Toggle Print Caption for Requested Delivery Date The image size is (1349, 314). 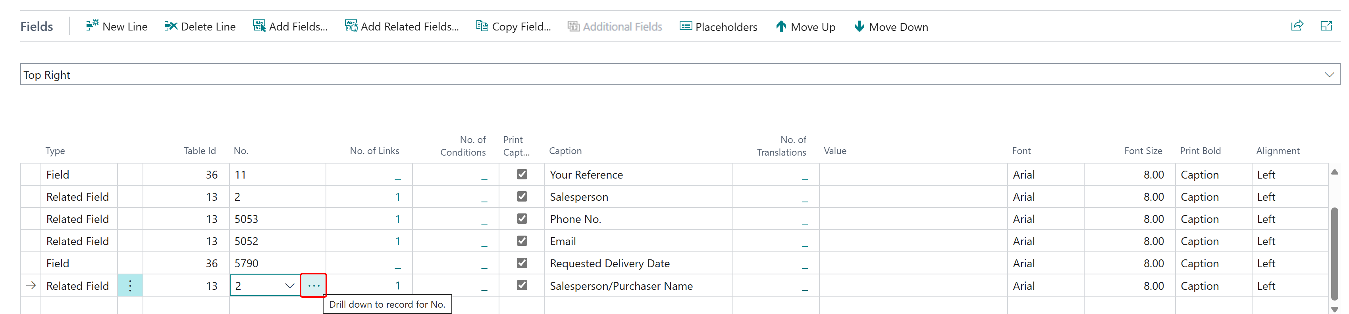522,263
